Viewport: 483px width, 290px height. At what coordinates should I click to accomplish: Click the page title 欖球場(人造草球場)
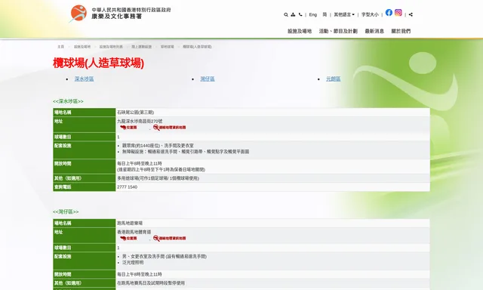[98, 63]
